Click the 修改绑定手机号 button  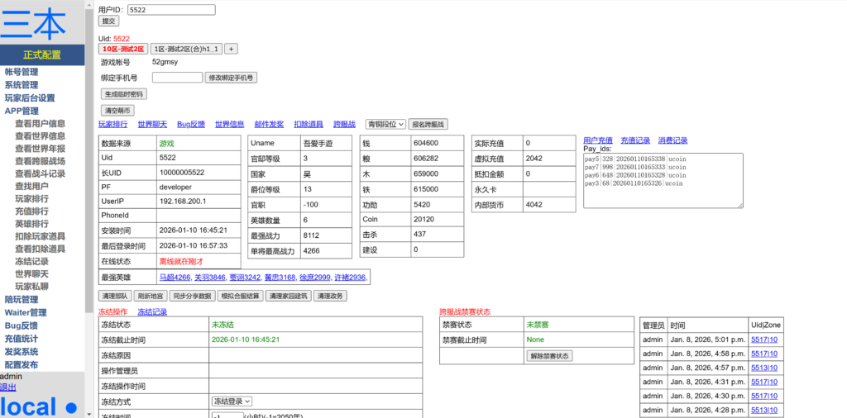coord(232,78)
